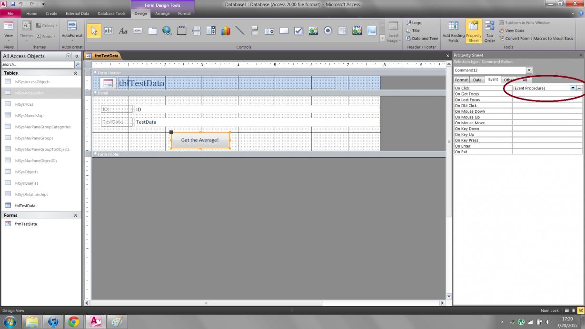Select the Line control tool
The image size is (585, 329).
pos(240,31)
